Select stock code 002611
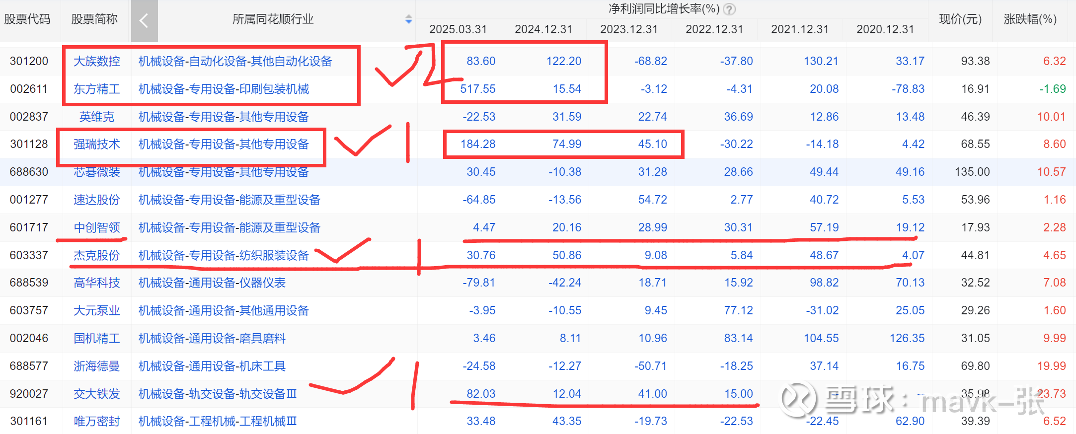Image resolution: width=1076 pixels, height=434 pixels. (29, 89)
